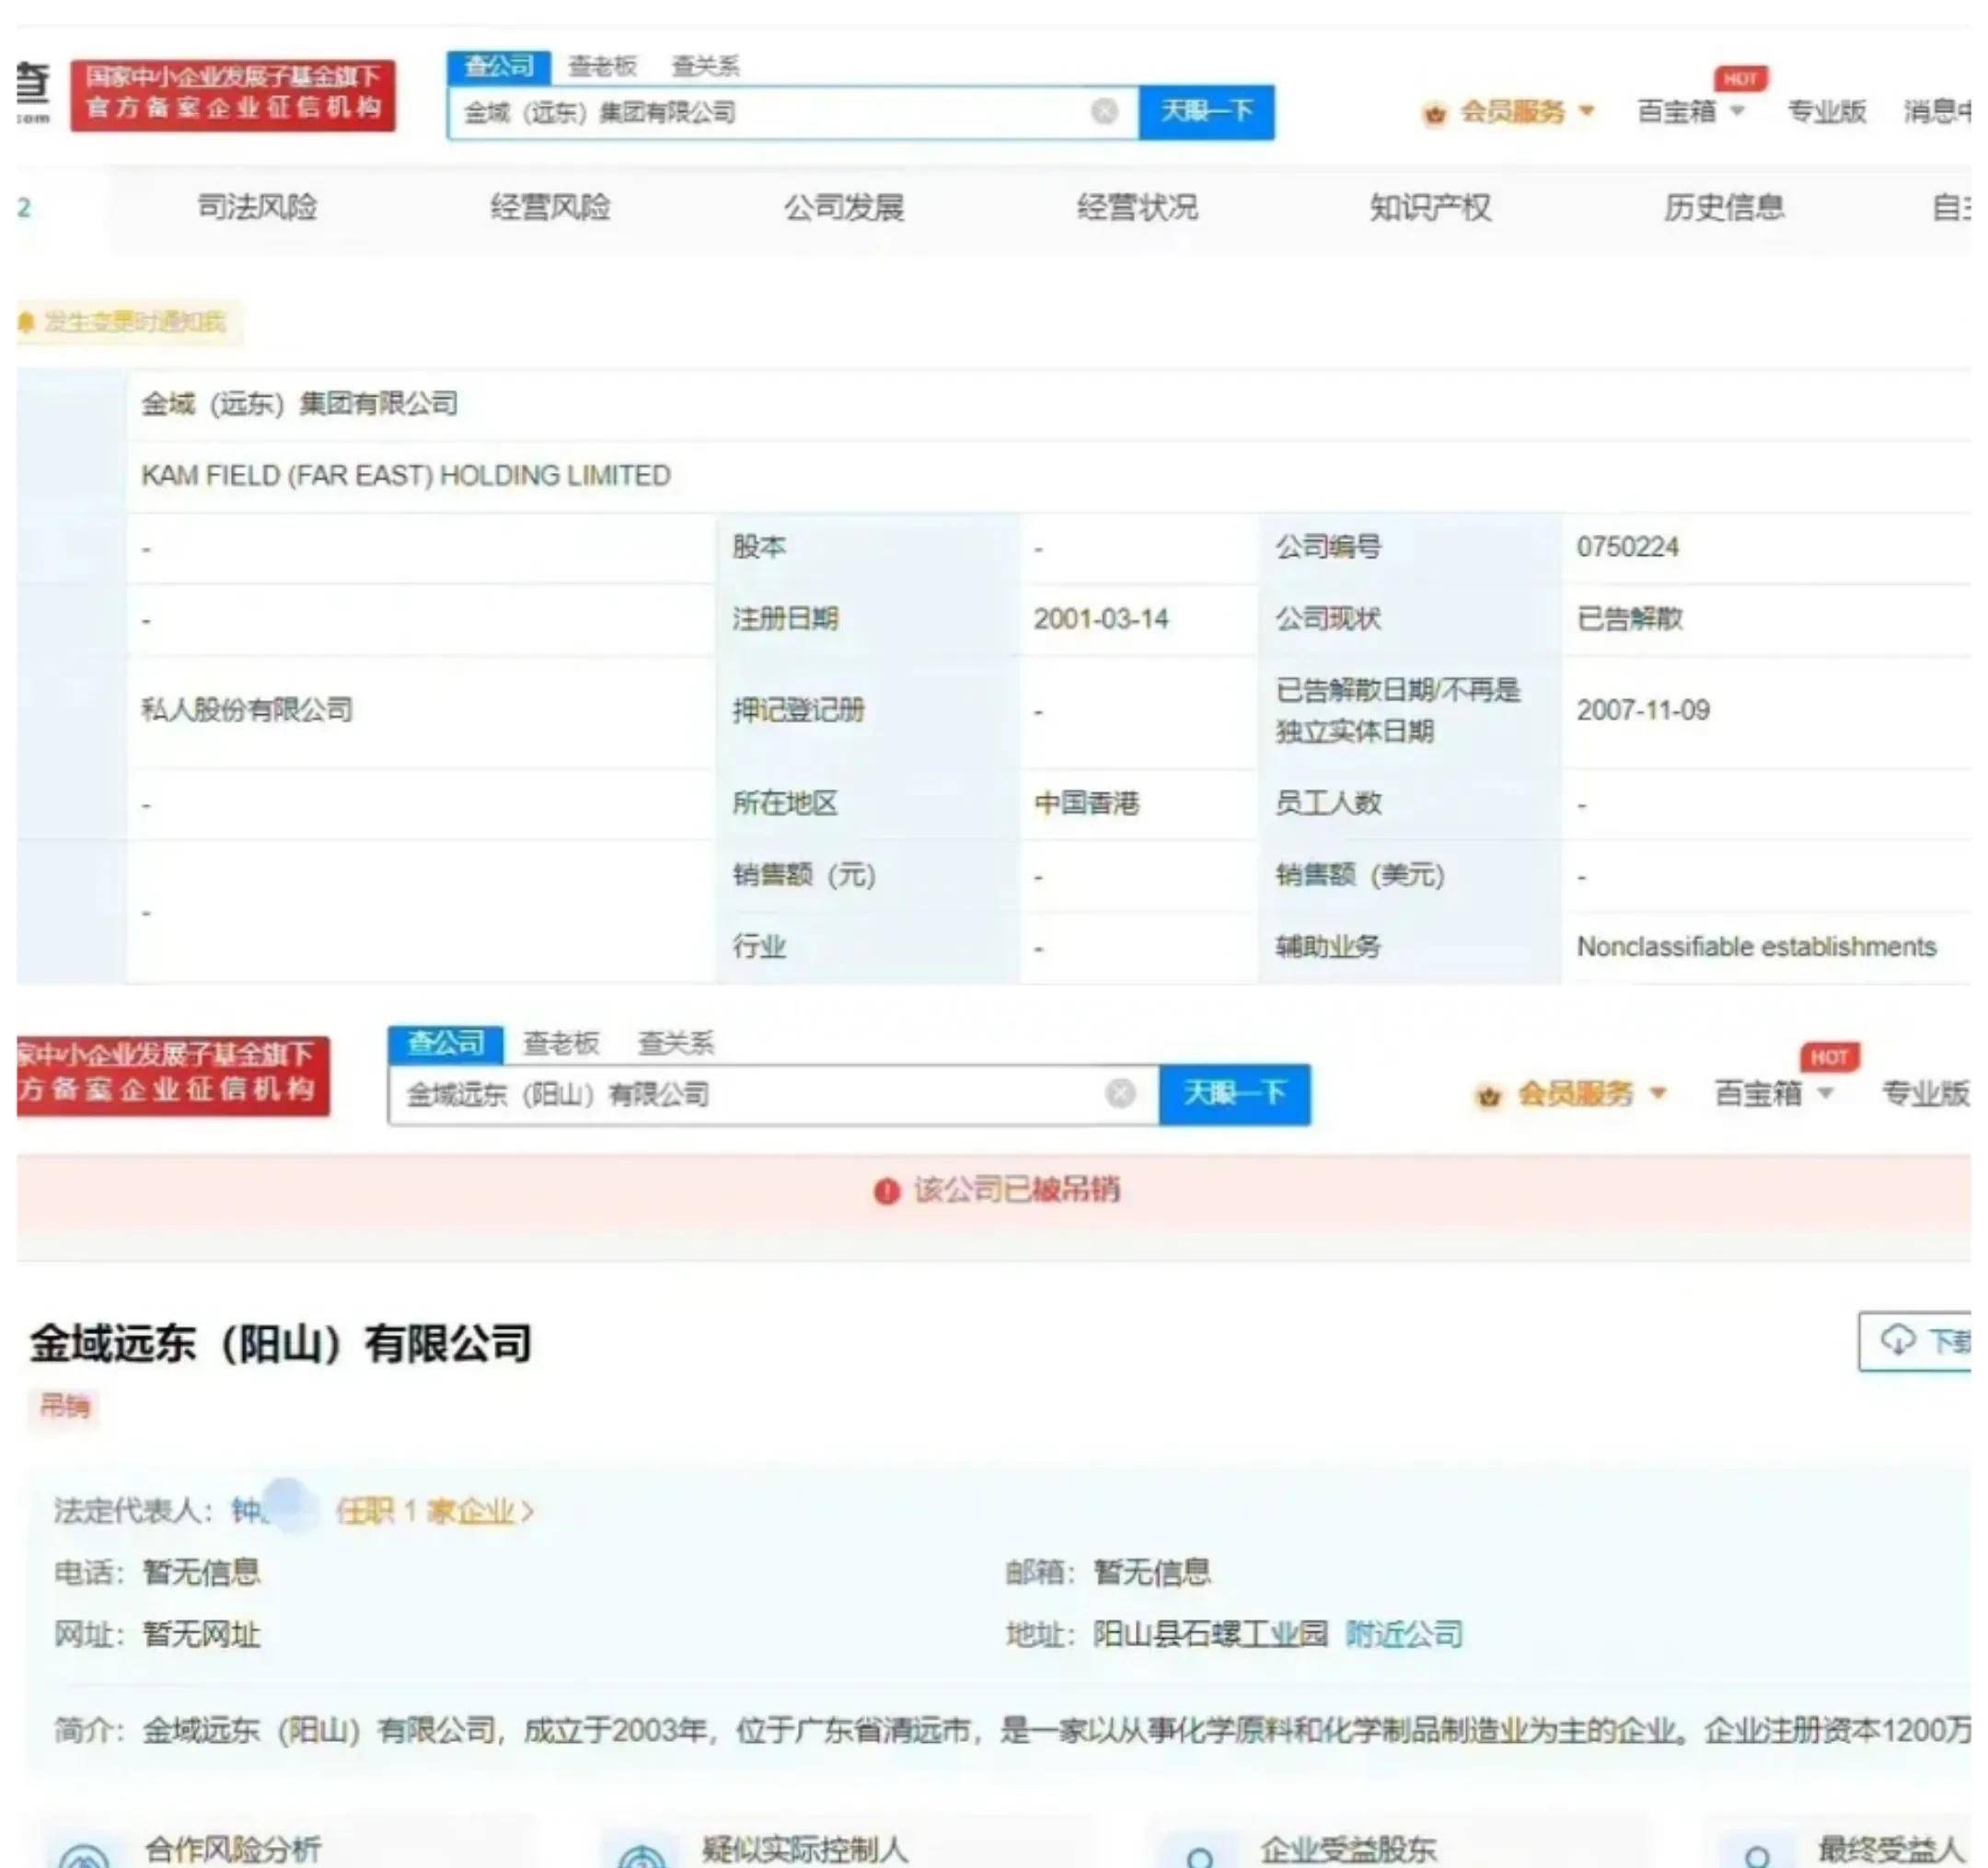Click the 下载 button with cloud icon
The height and width of the screenshot is (1868, 1988).
click(x=1915, y=1340)
